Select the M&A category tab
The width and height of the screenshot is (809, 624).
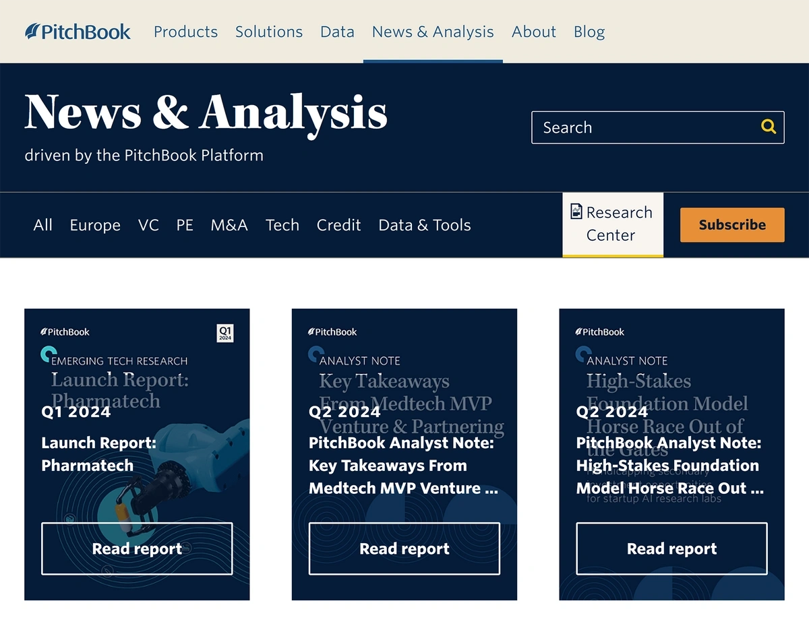point(229,225)
